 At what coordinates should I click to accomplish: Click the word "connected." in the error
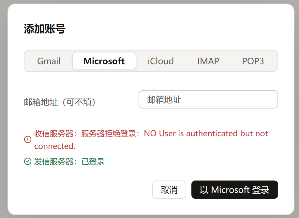point(55,146)
